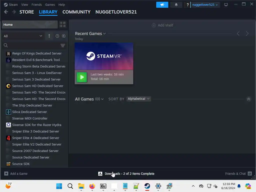Open the Alphabetical sort dropdown
Viewport: 256px width, 192px height.
[138, 99]
